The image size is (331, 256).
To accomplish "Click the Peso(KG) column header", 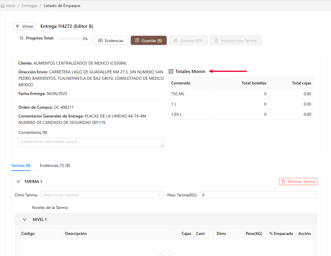I will point(255,233).
